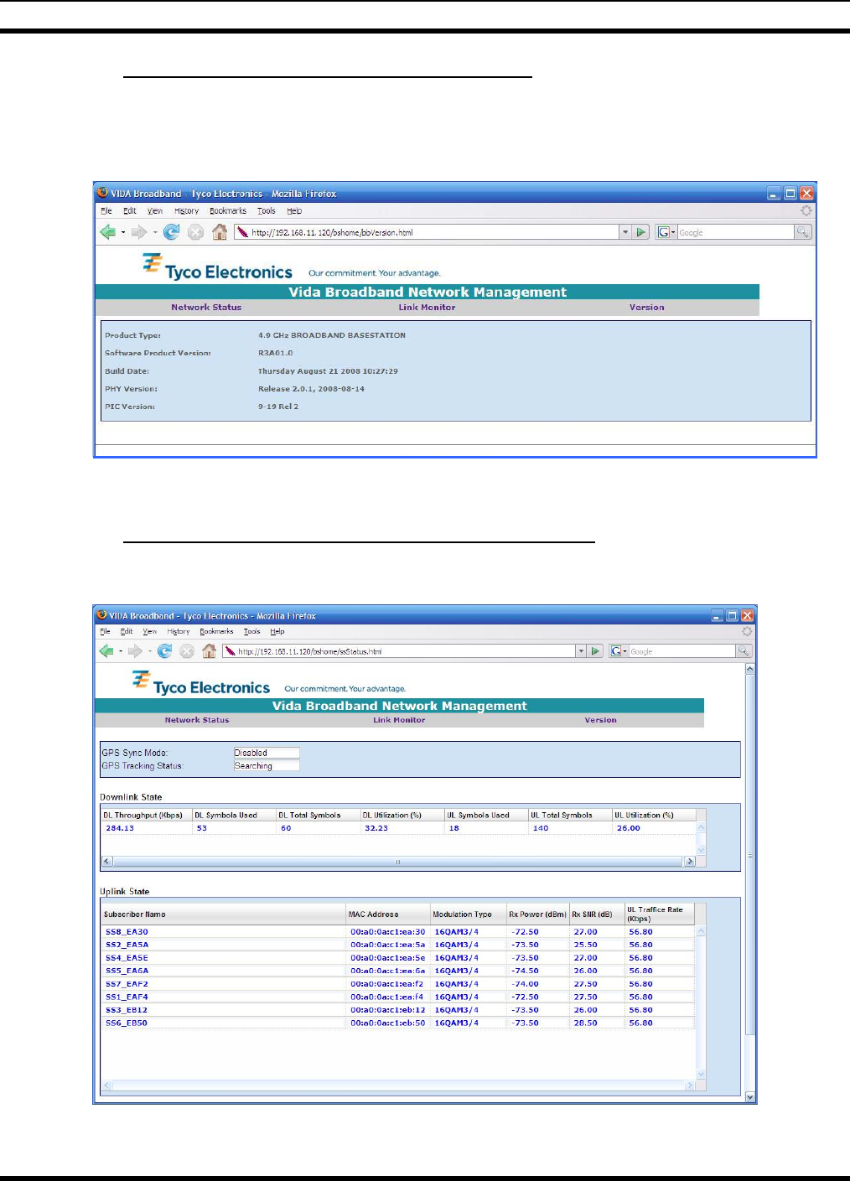The width and height of the screenshot is (850, 1181).
Task: Click GPS Tracking Status field showing Searching
Action: (x=266, y=766)
